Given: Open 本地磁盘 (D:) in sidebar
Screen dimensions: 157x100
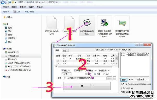Looking at the screenshot, I should coord(12,56).
